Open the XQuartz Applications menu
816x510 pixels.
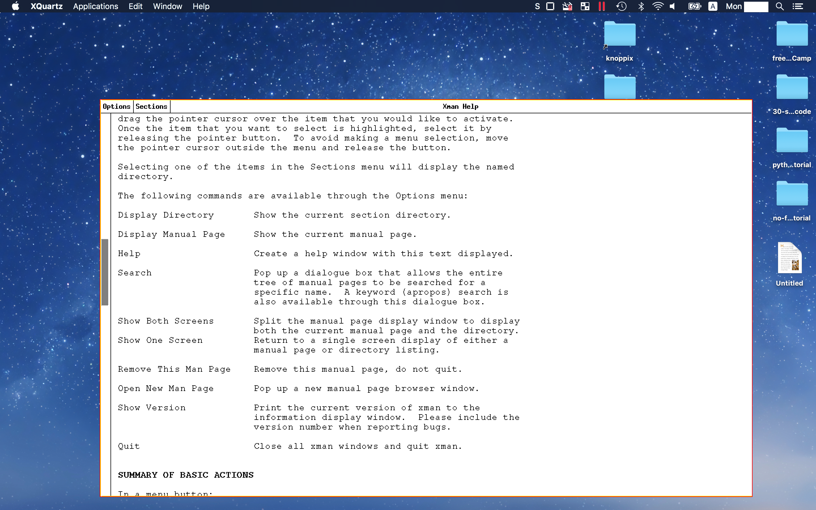[95, 7]
